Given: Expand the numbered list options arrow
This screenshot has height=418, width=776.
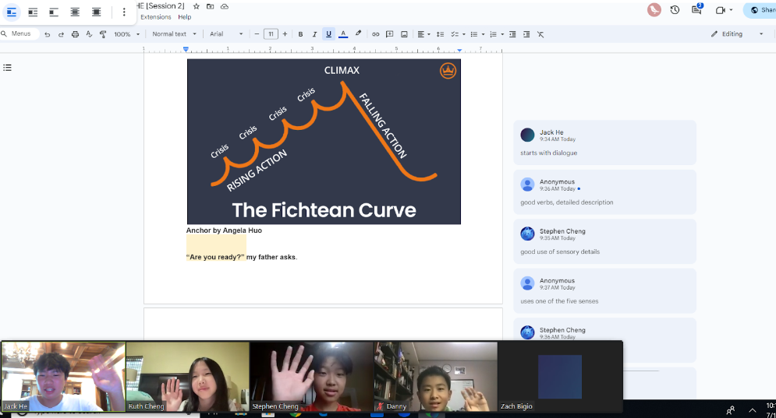Looking at the screenshot, I should (x=502, y=34).
